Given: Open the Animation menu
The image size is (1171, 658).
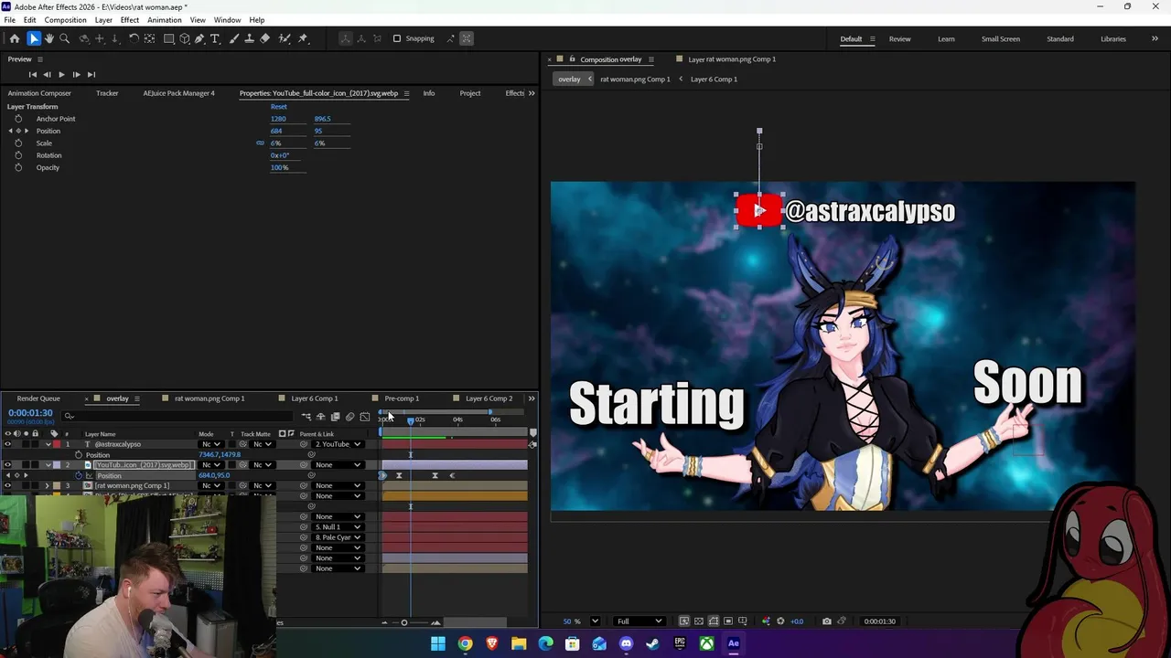Looking at the screenshot, I should tap(164, 20).
